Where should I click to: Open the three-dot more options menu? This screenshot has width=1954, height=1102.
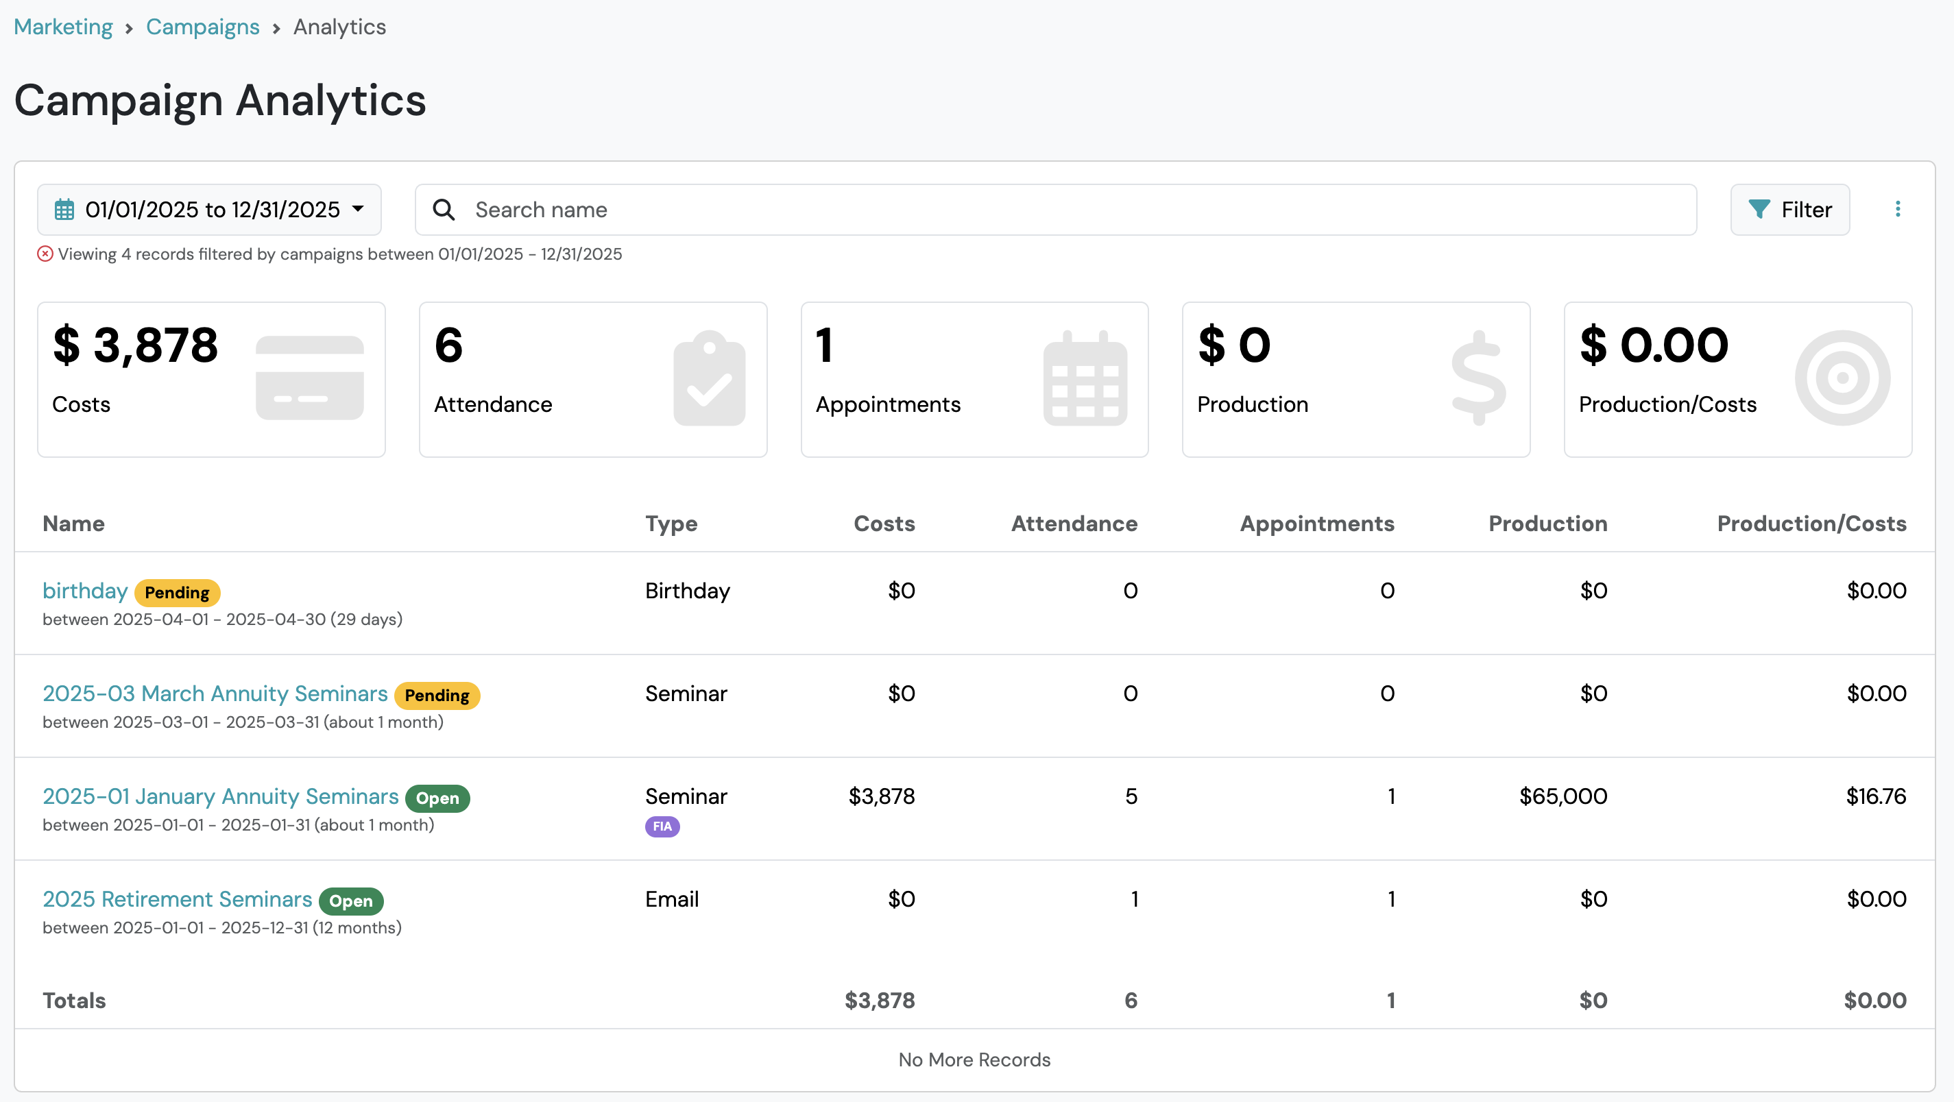[x=1898, y=209]
